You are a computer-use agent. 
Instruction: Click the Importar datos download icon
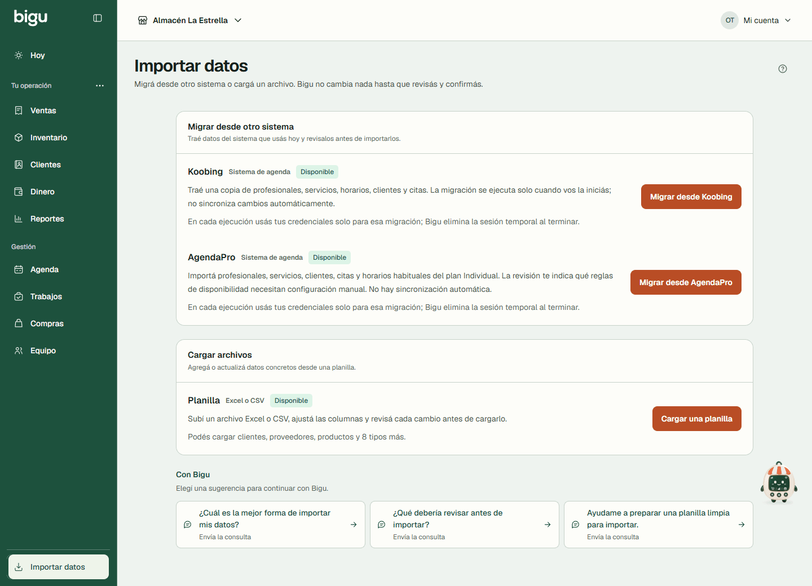click(x=19, y=567)
